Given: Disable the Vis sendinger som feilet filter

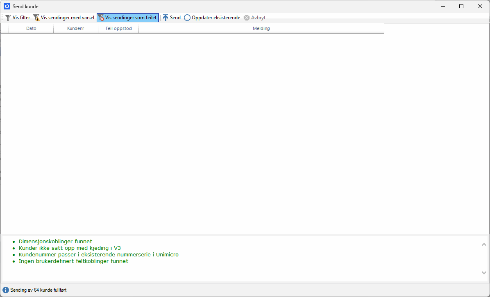Looking at the screenshot, I should tap(127, 18).
